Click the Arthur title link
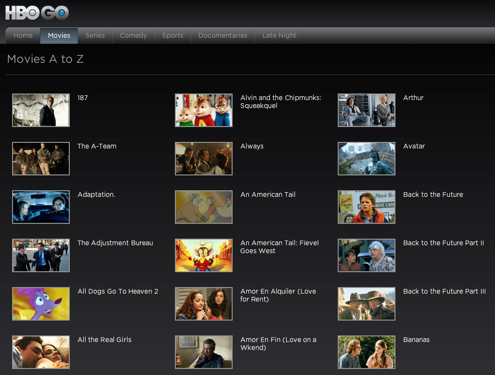Viewport: 495px width, 375px height. [x=413, y=98]
